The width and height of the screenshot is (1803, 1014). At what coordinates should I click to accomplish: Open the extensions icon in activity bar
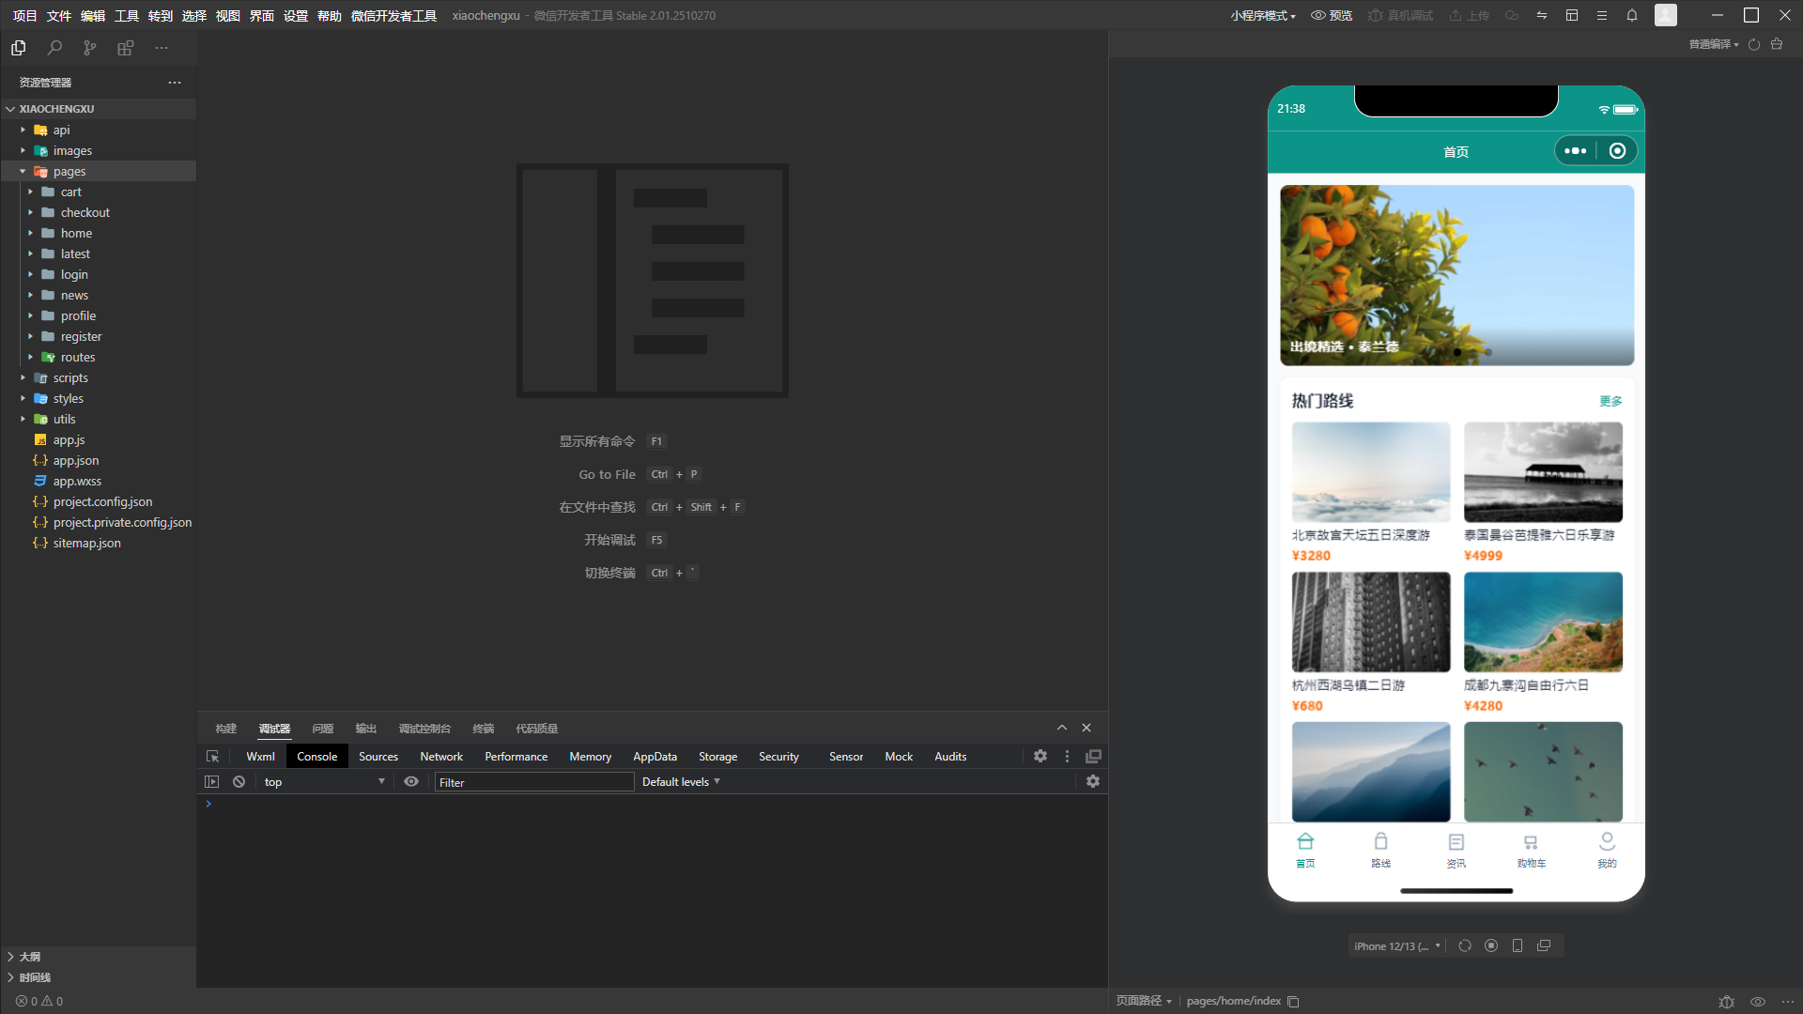coord(126,48)
